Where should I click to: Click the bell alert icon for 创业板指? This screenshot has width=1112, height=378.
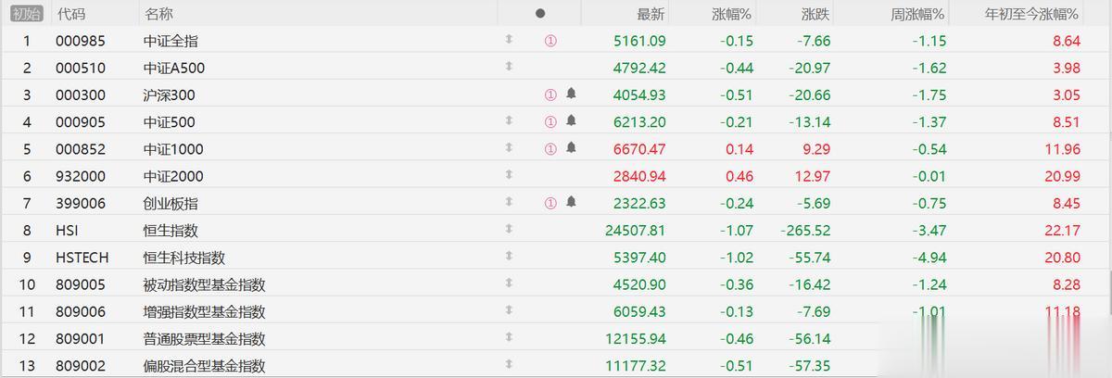tap(571, 202)
